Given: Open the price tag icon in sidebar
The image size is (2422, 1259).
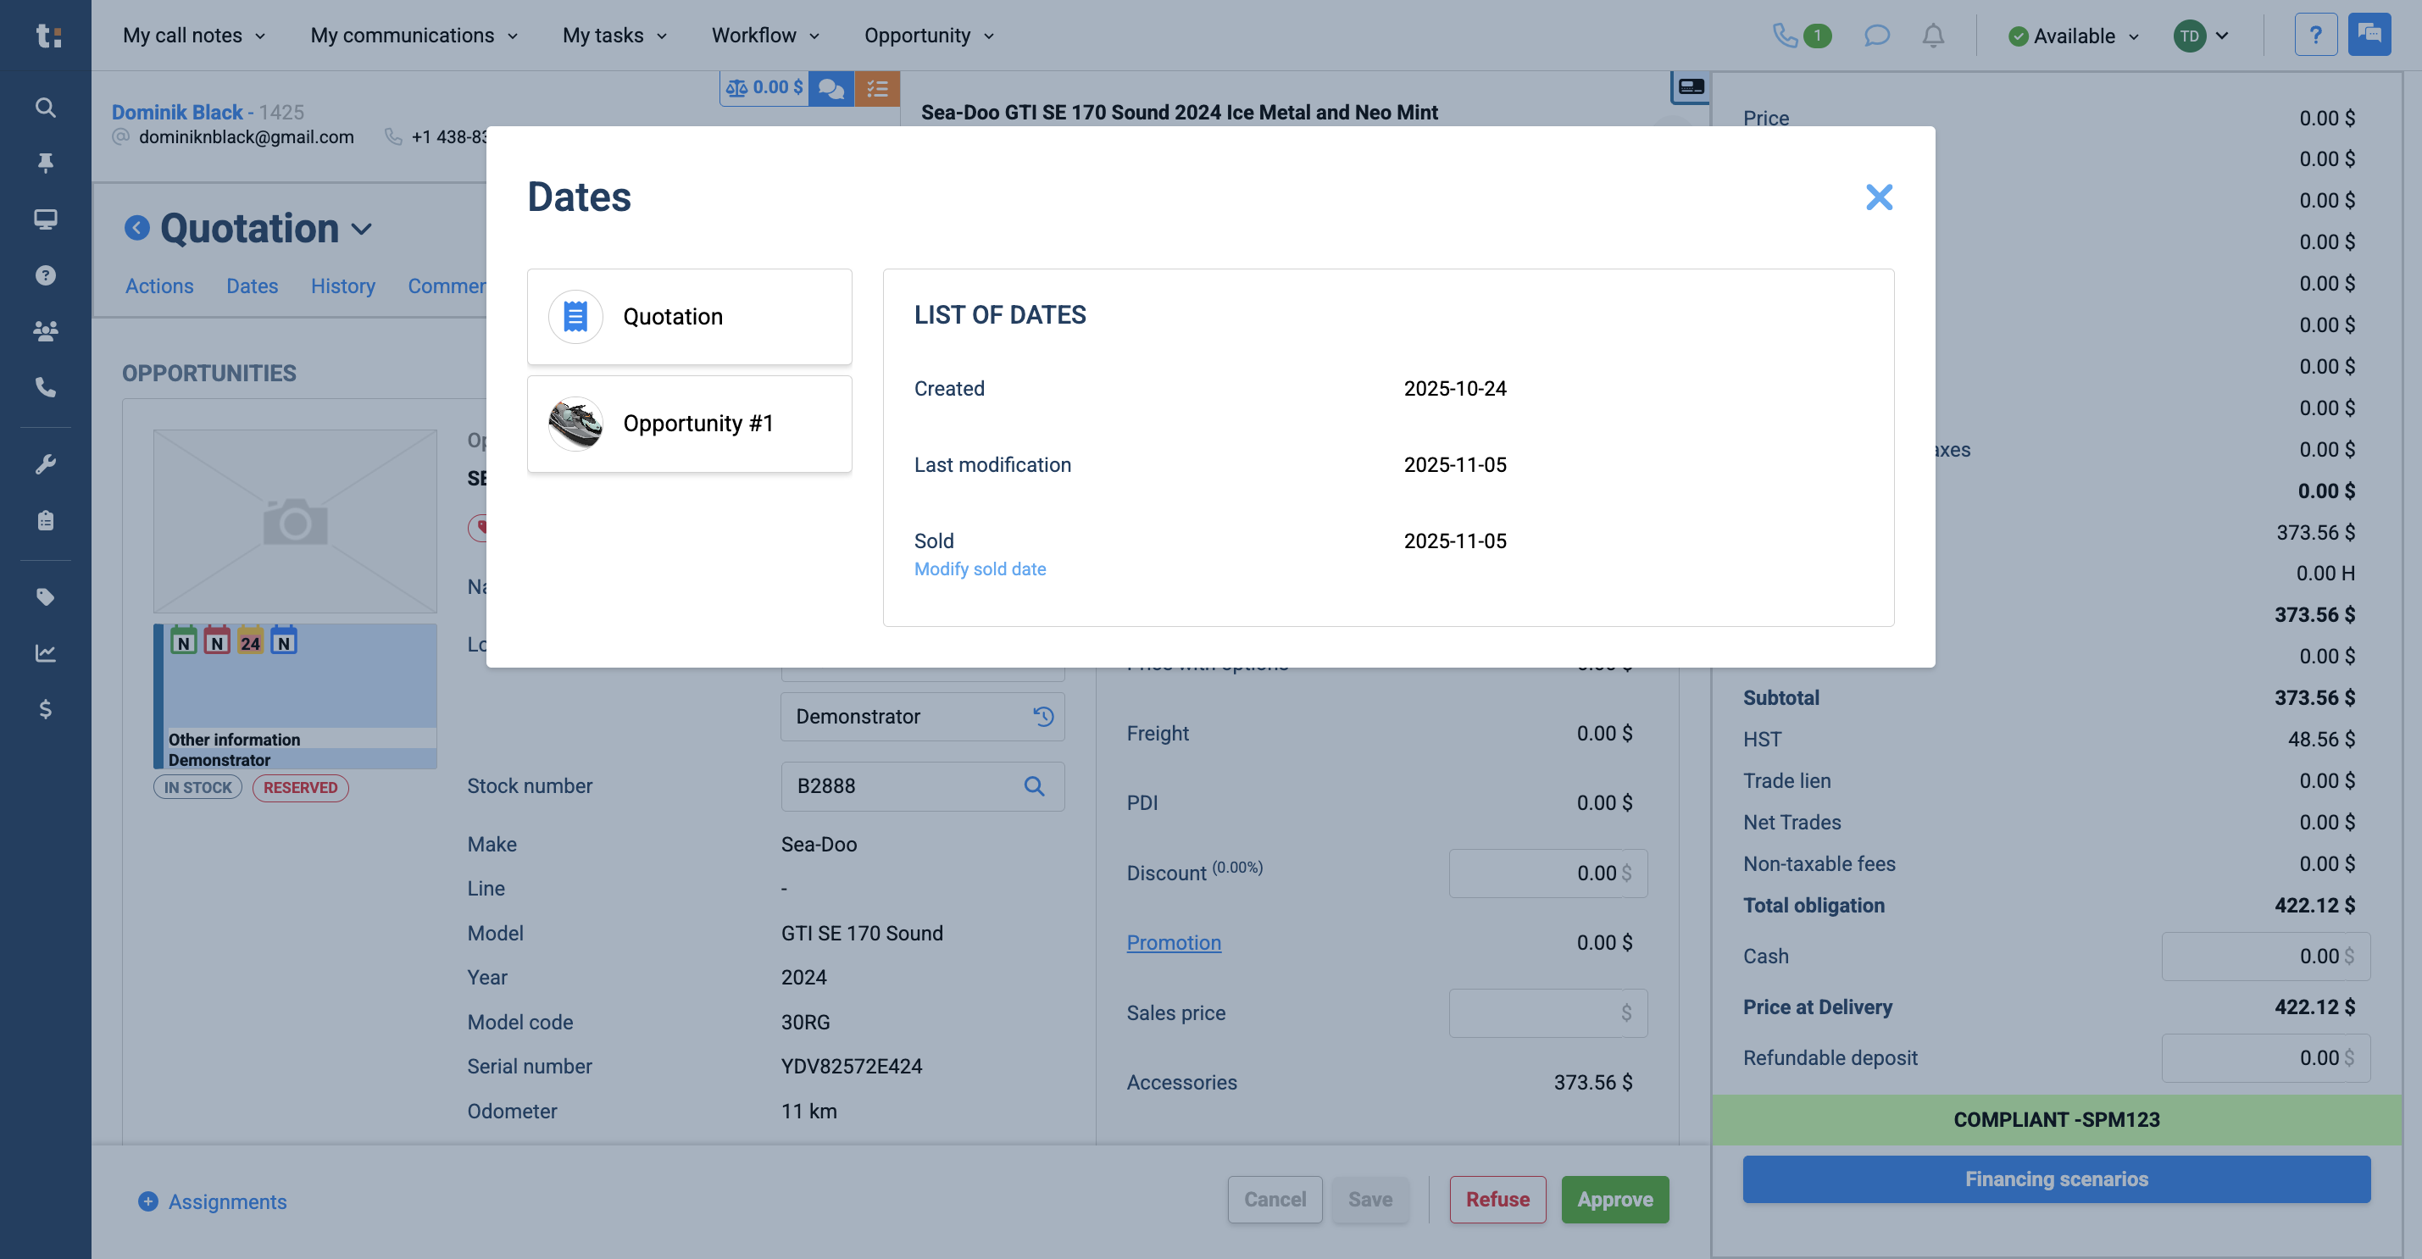Looking at the screenshot, I should pyautogui.click(x=45, y=597).
